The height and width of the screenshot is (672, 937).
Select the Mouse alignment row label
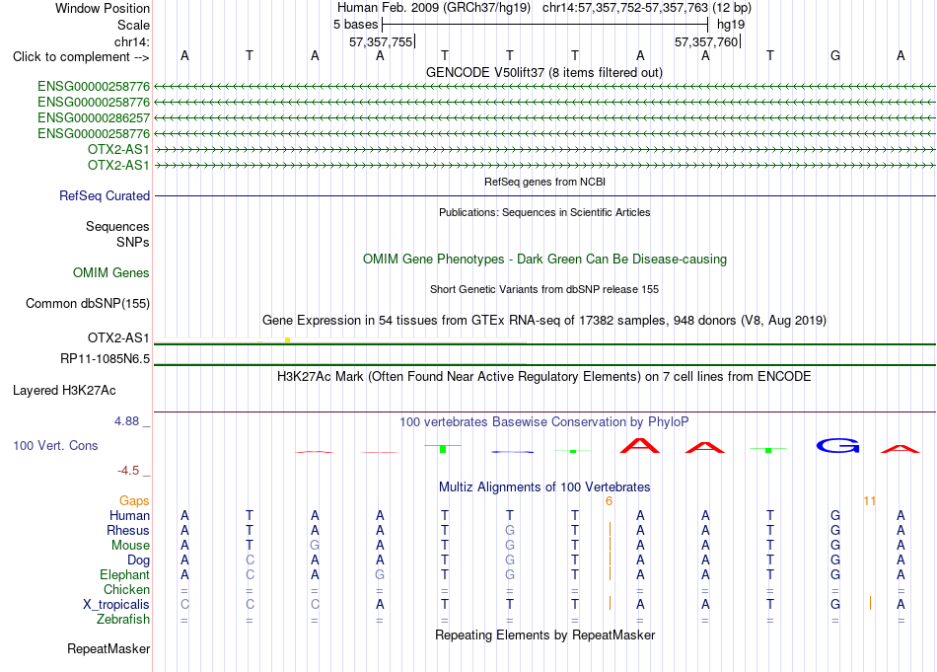click(130, 546)
